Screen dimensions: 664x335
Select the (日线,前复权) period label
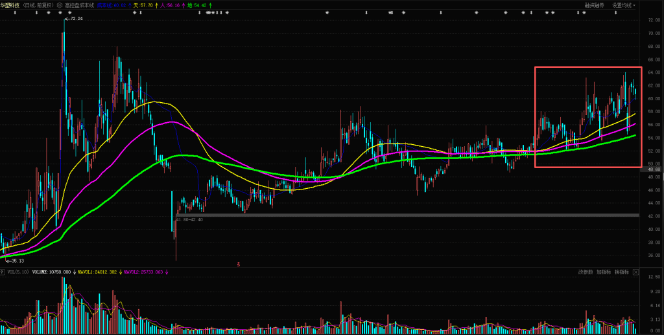38,5
